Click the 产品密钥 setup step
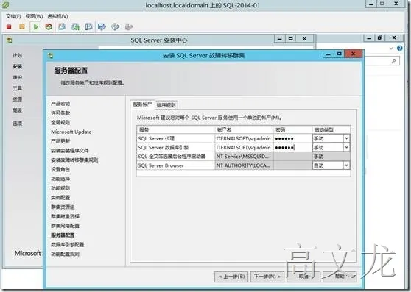Screen dimensions: 411x292 (x=60, y=104)
